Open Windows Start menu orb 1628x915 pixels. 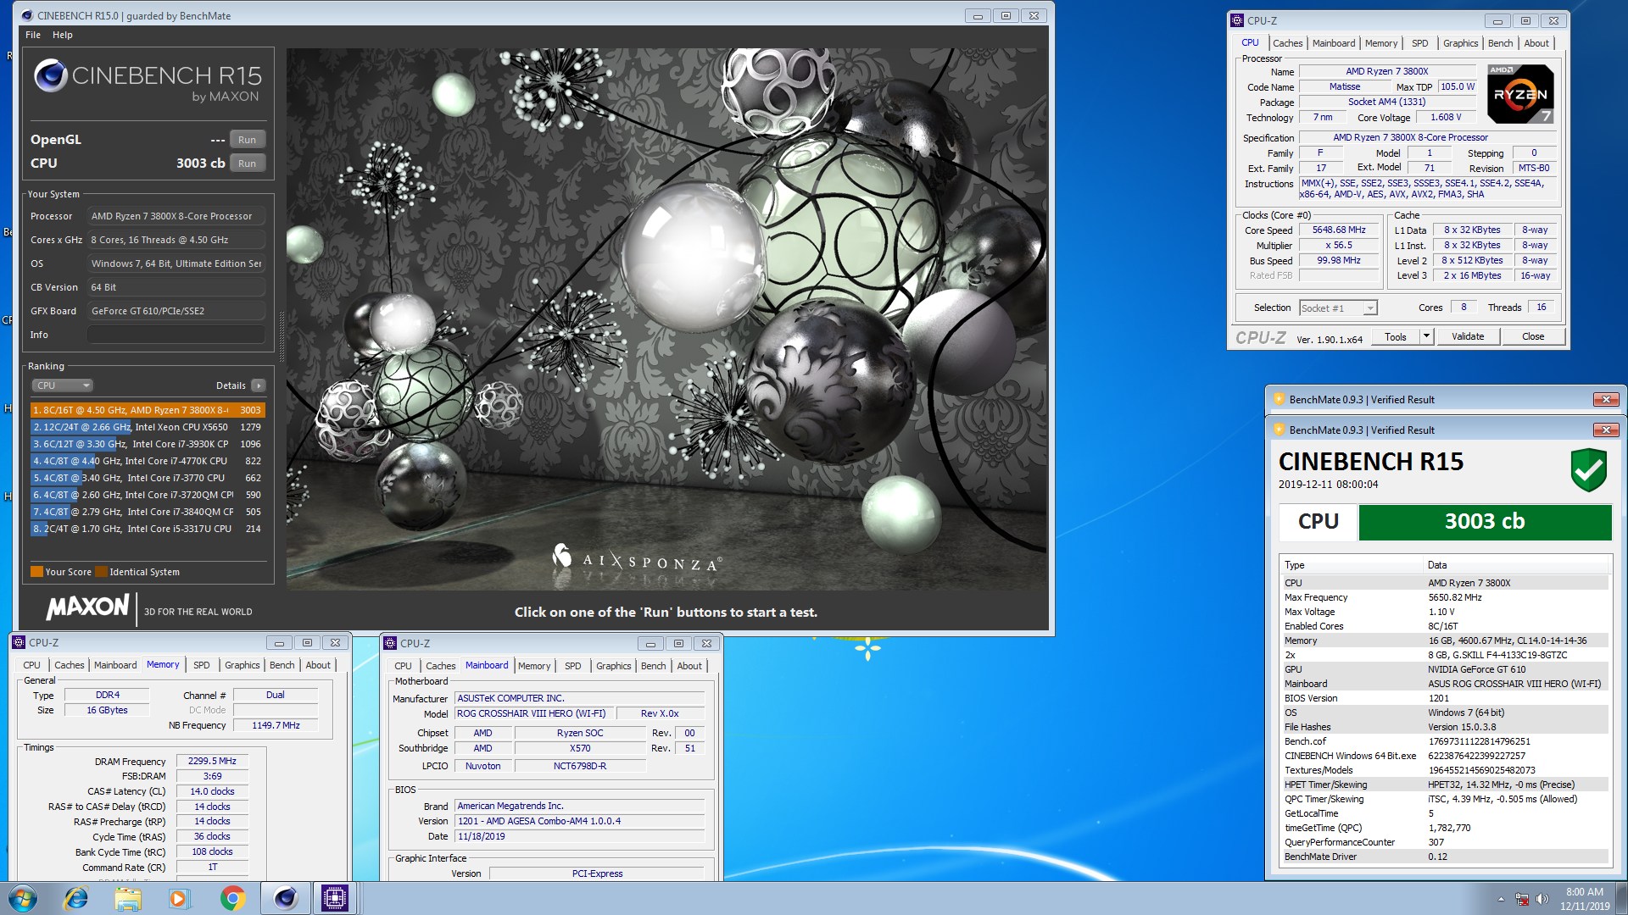[22, 898]
